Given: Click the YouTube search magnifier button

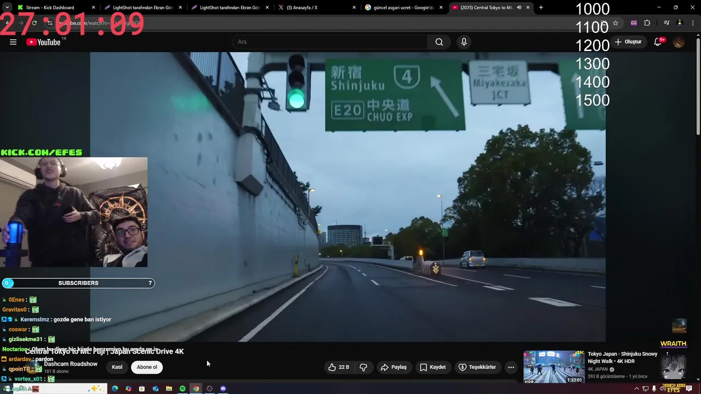Looking at the screenshot, I should click(x=439, y=42).
